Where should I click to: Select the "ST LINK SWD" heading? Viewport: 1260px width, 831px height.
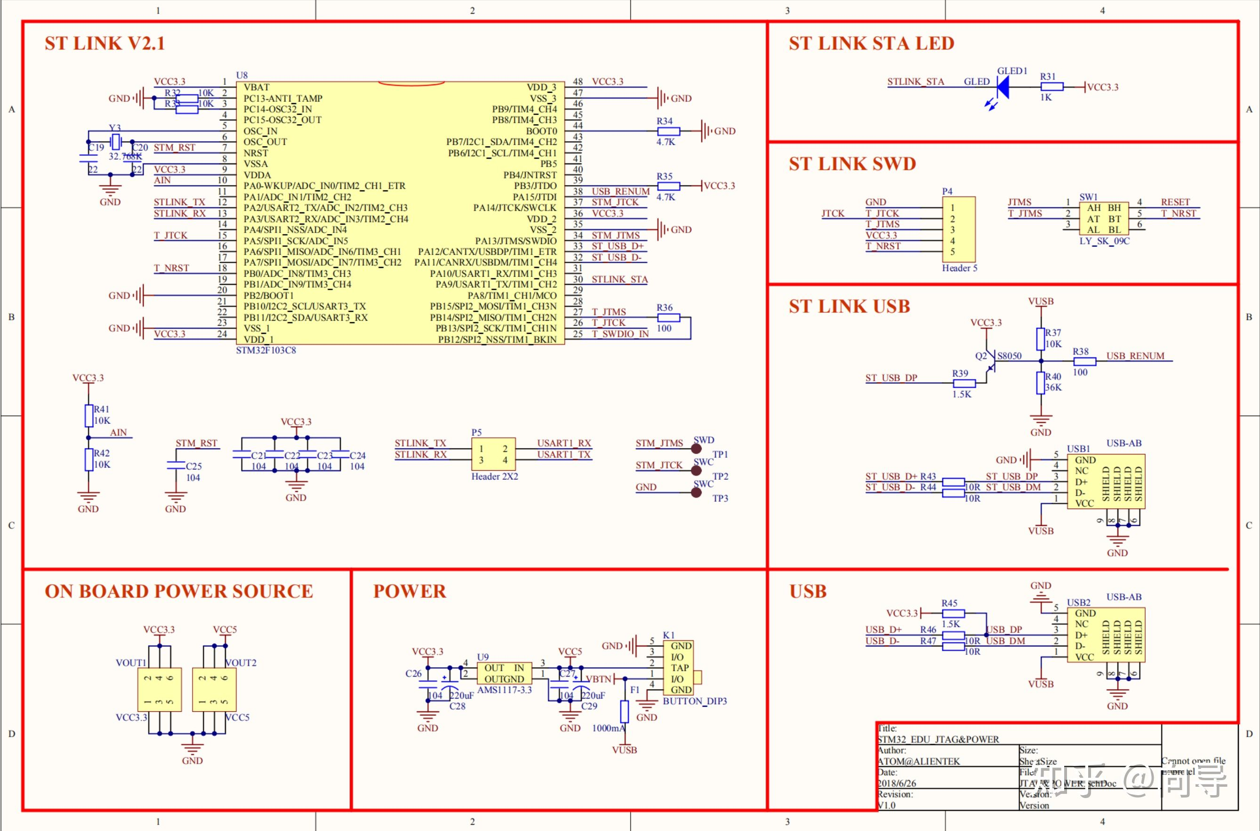click(x=852, y=164)
